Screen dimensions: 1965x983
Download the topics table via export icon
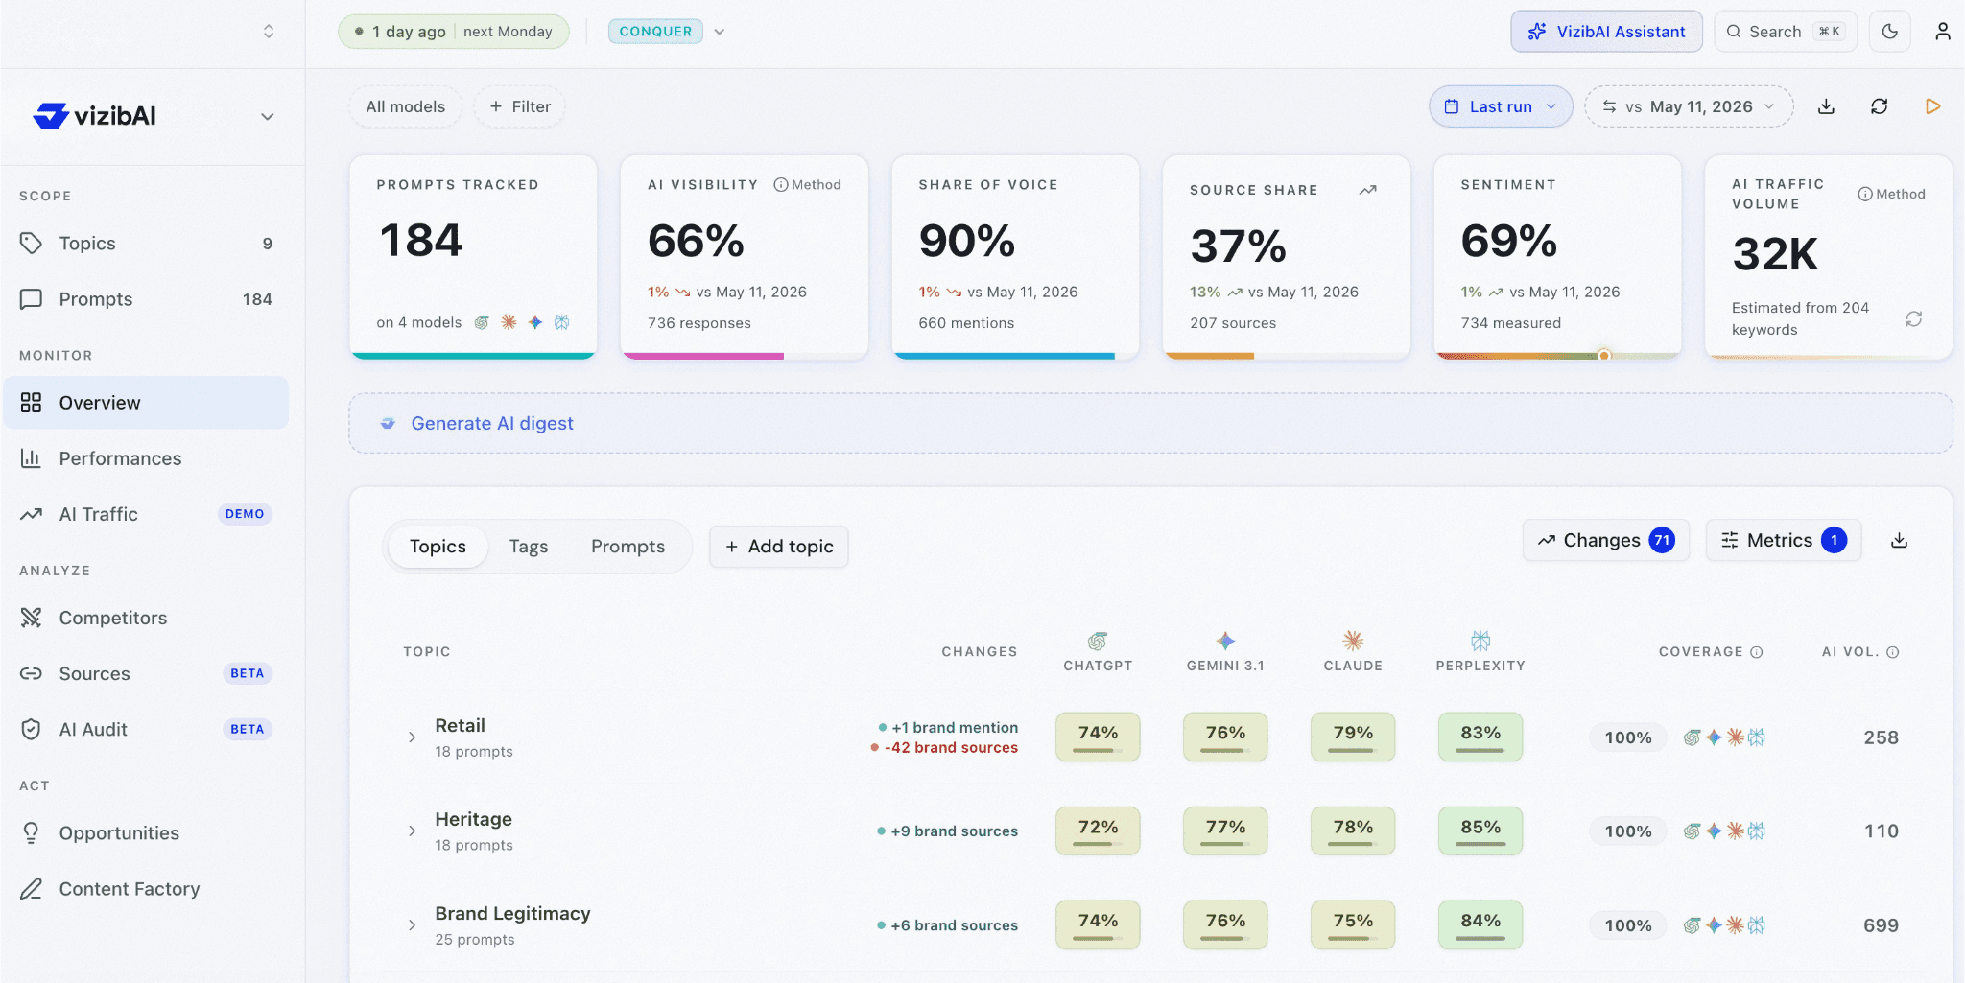point(1899,541)
